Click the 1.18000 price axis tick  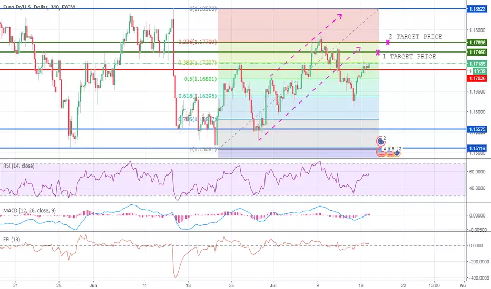point(477,30)
